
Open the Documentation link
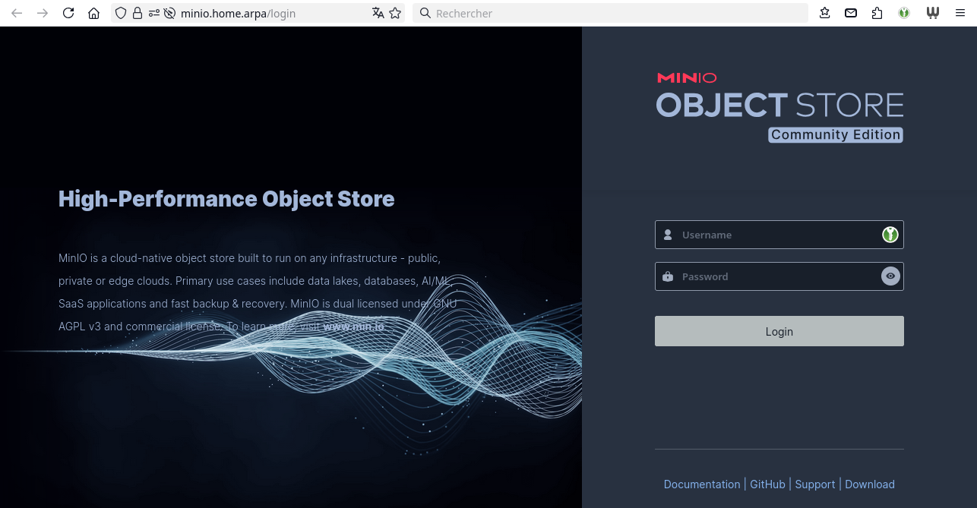click(702, 484)
